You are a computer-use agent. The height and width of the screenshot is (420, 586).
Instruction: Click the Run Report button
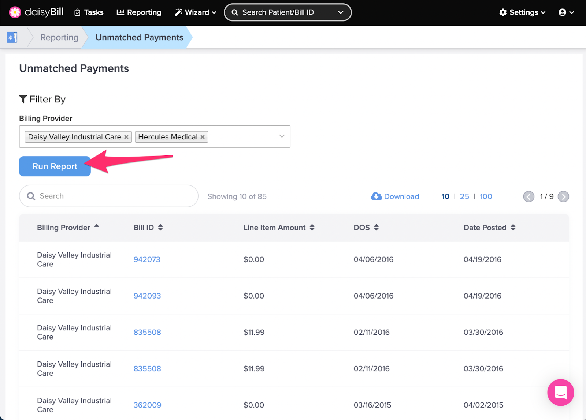click(55, 166)
